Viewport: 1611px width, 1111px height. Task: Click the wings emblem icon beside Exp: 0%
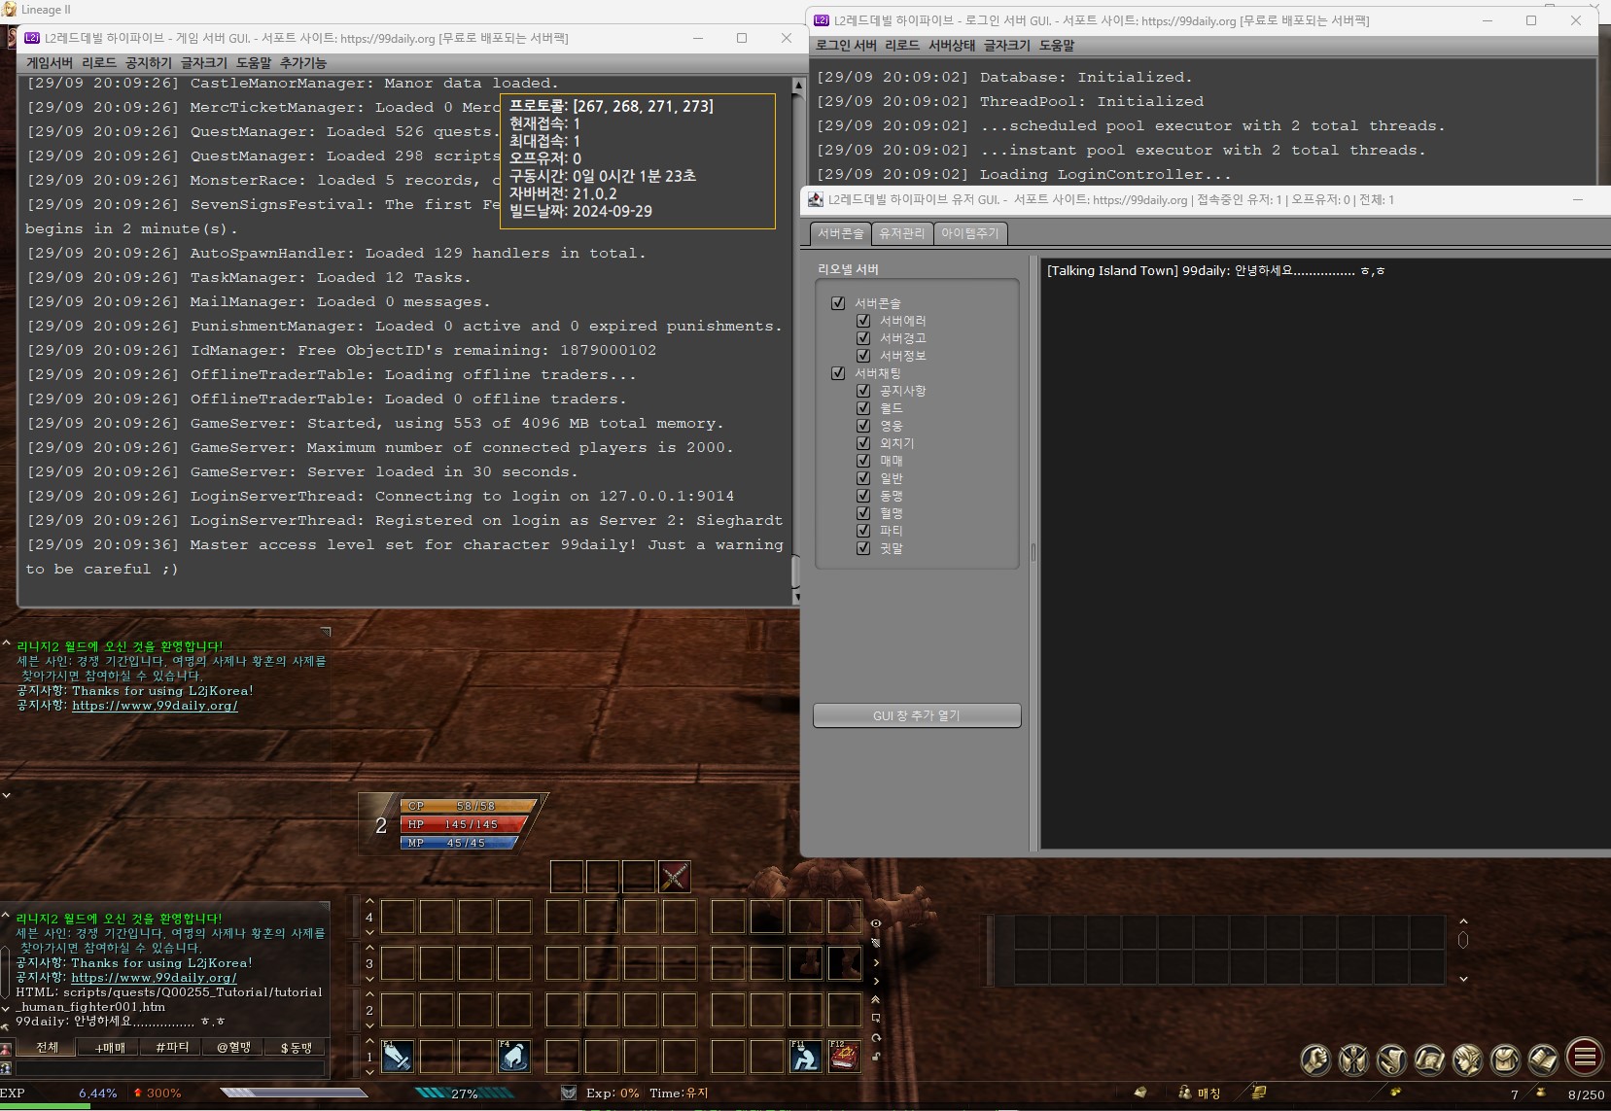point(569,1093)
